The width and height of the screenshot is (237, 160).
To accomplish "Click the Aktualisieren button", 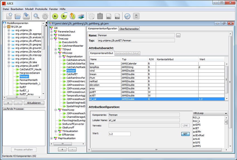I will (34, 103).
